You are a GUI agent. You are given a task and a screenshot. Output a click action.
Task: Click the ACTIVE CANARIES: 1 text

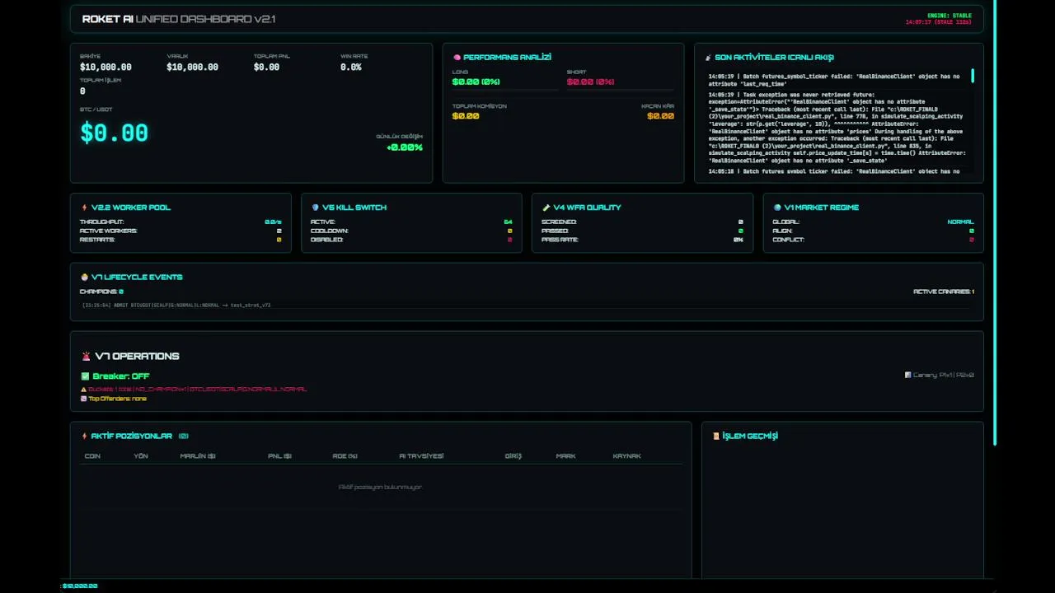944,292
